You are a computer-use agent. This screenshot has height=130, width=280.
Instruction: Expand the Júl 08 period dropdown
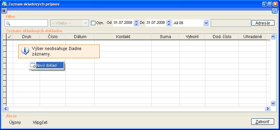click(206, 23)
